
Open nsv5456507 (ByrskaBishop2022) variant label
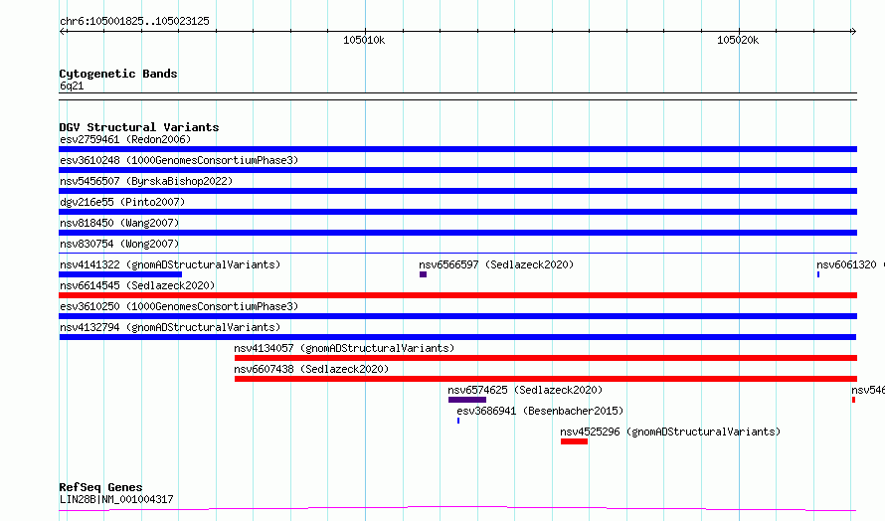click(x=146, y=181)
